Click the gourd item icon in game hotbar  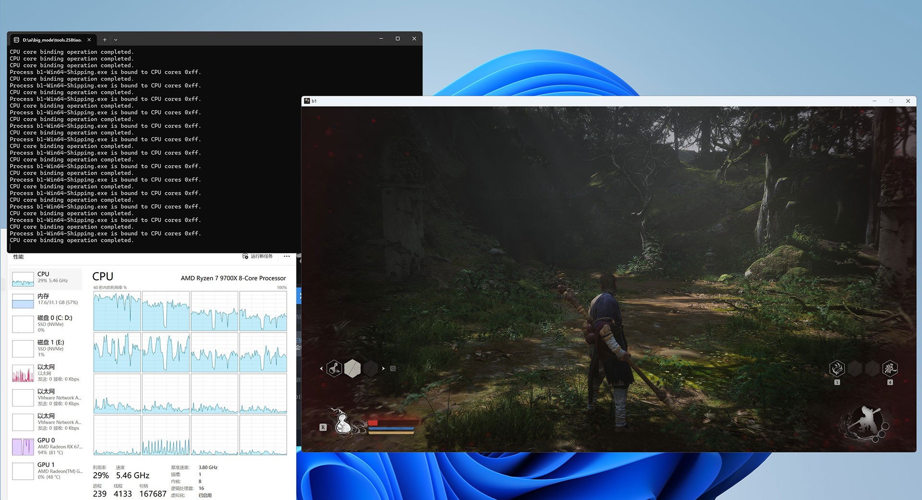tap(334, 369)
